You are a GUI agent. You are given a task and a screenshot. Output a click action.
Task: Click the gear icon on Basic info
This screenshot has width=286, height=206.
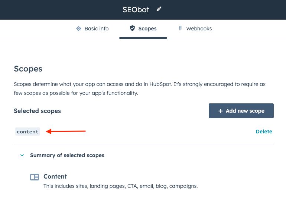point(78,29)
